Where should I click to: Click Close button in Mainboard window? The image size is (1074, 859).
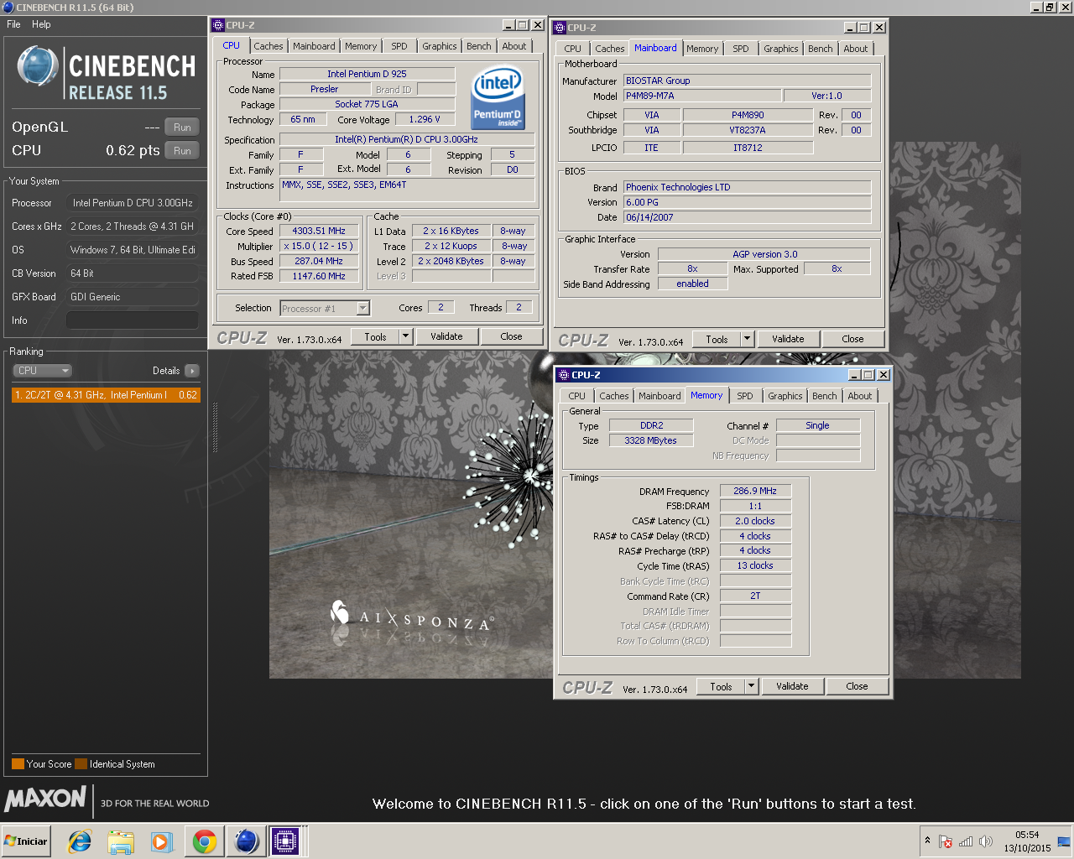click(852, 339)
